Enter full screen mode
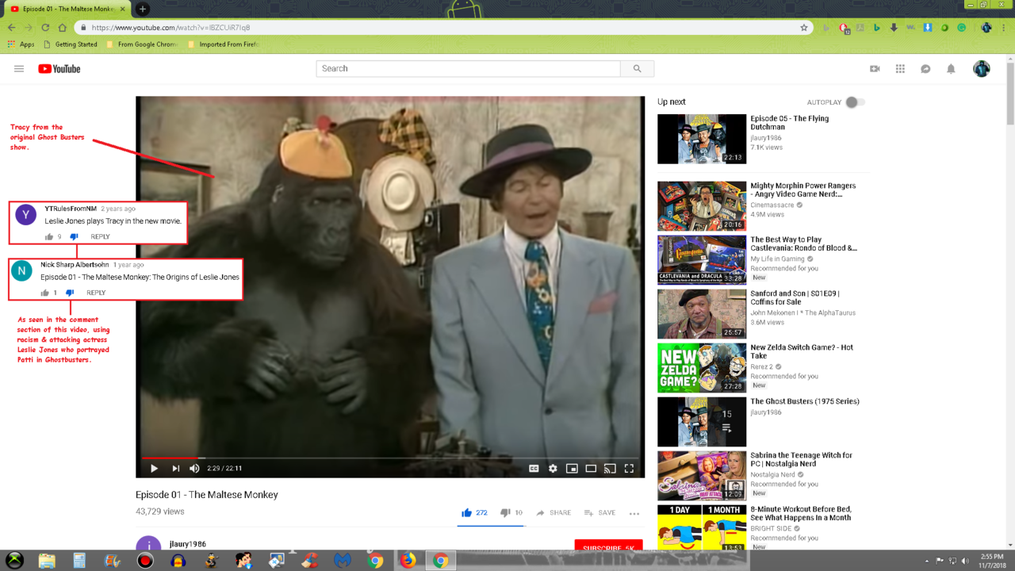This screenshot has width=1015, height=571. click(x=629, y=468)
